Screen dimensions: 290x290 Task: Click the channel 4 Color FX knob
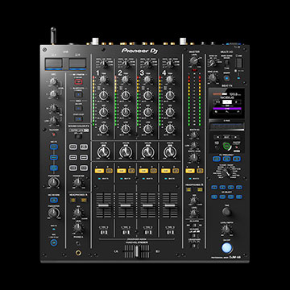pyautogui.click(x=170, y=152)
